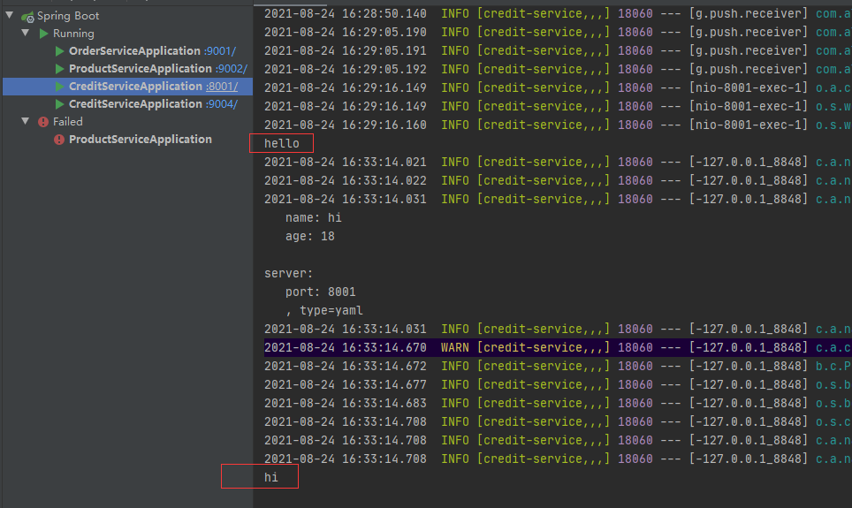Click the 'port: 8001' console line
Screen dimensions: 852x508
[321, 292]
